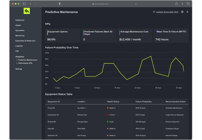This screenshot has width=202, height=140.
Task: Open the browser share icon
Action: point(176,4)
